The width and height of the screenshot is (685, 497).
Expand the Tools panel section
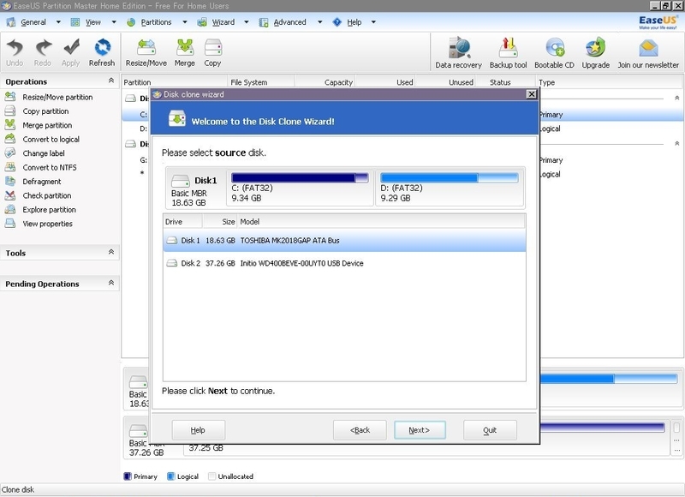coord(111,252)
